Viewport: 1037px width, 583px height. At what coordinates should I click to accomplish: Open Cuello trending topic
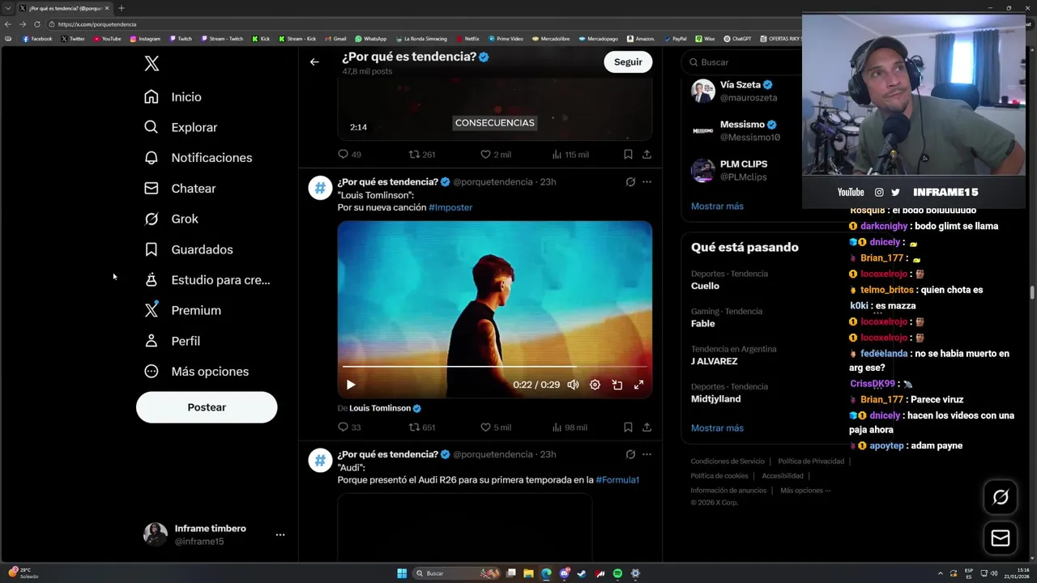pyautogui.click(x=705, y=286)
